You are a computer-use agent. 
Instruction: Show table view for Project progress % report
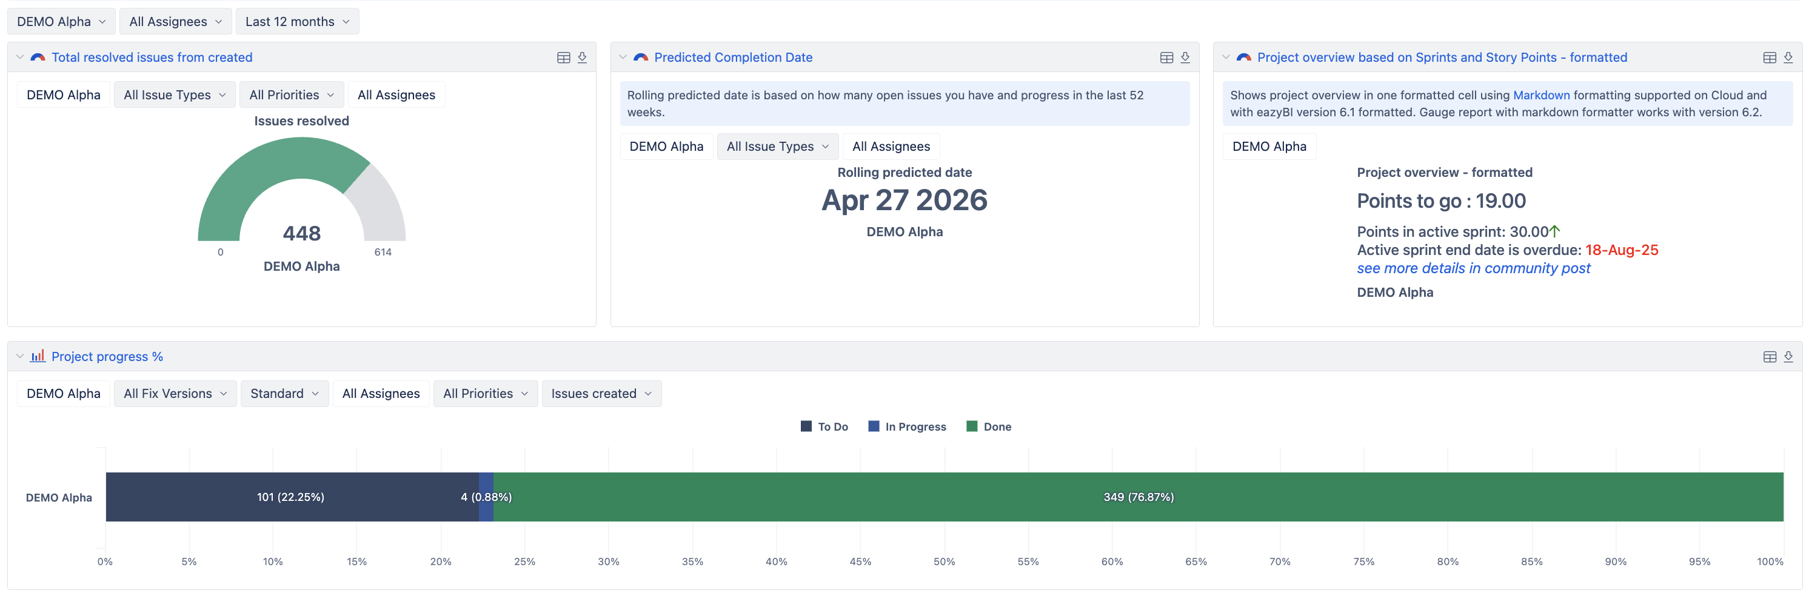pos(1770,357)
